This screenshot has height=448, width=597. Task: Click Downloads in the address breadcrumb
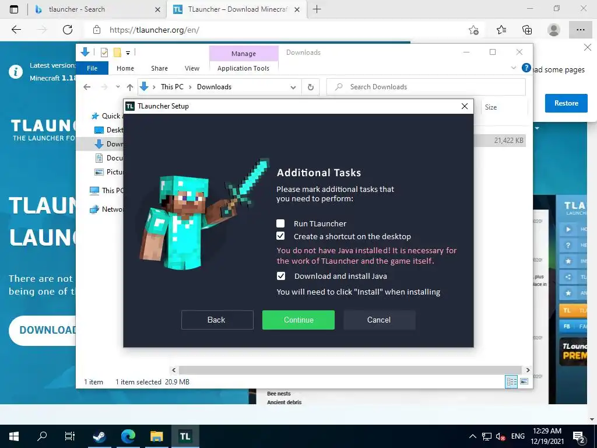214,87
